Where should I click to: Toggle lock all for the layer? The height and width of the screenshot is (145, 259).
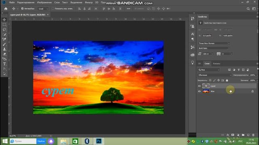[227, 80]
